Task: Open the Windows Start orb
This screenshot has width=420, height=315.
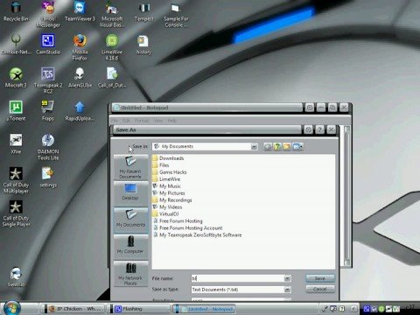Action: (11, 308)
